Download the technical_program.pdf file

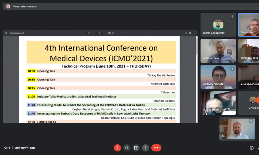click(185, 33)
